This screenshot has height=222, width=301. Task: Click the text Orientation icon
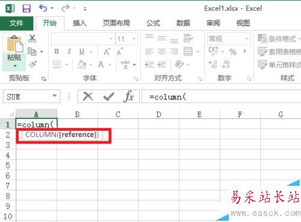[179, 65]
